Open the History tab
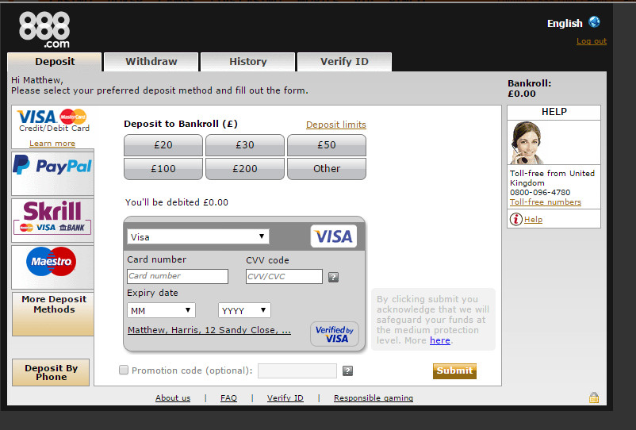636x430 pixels. point(248,62)
